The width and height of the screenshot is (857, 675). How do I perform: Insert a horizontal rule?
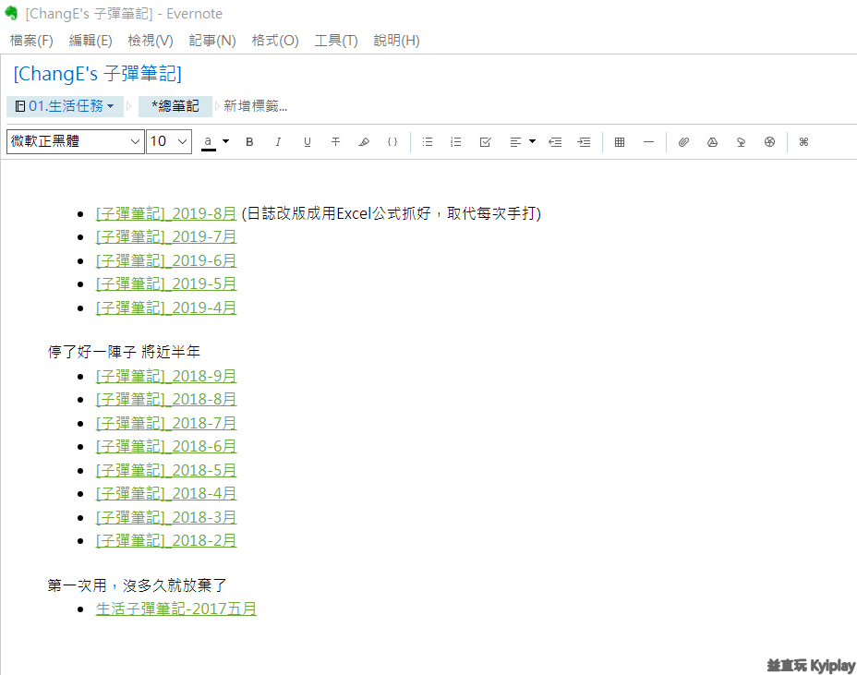649,142
